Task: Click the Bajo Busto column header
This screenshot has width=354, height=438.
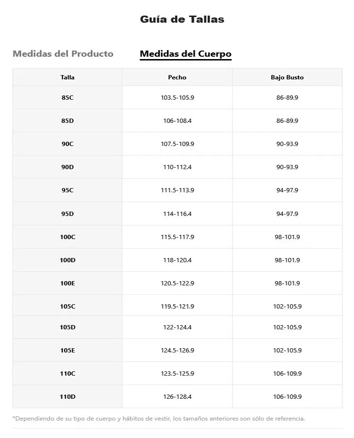Action: 287,77
